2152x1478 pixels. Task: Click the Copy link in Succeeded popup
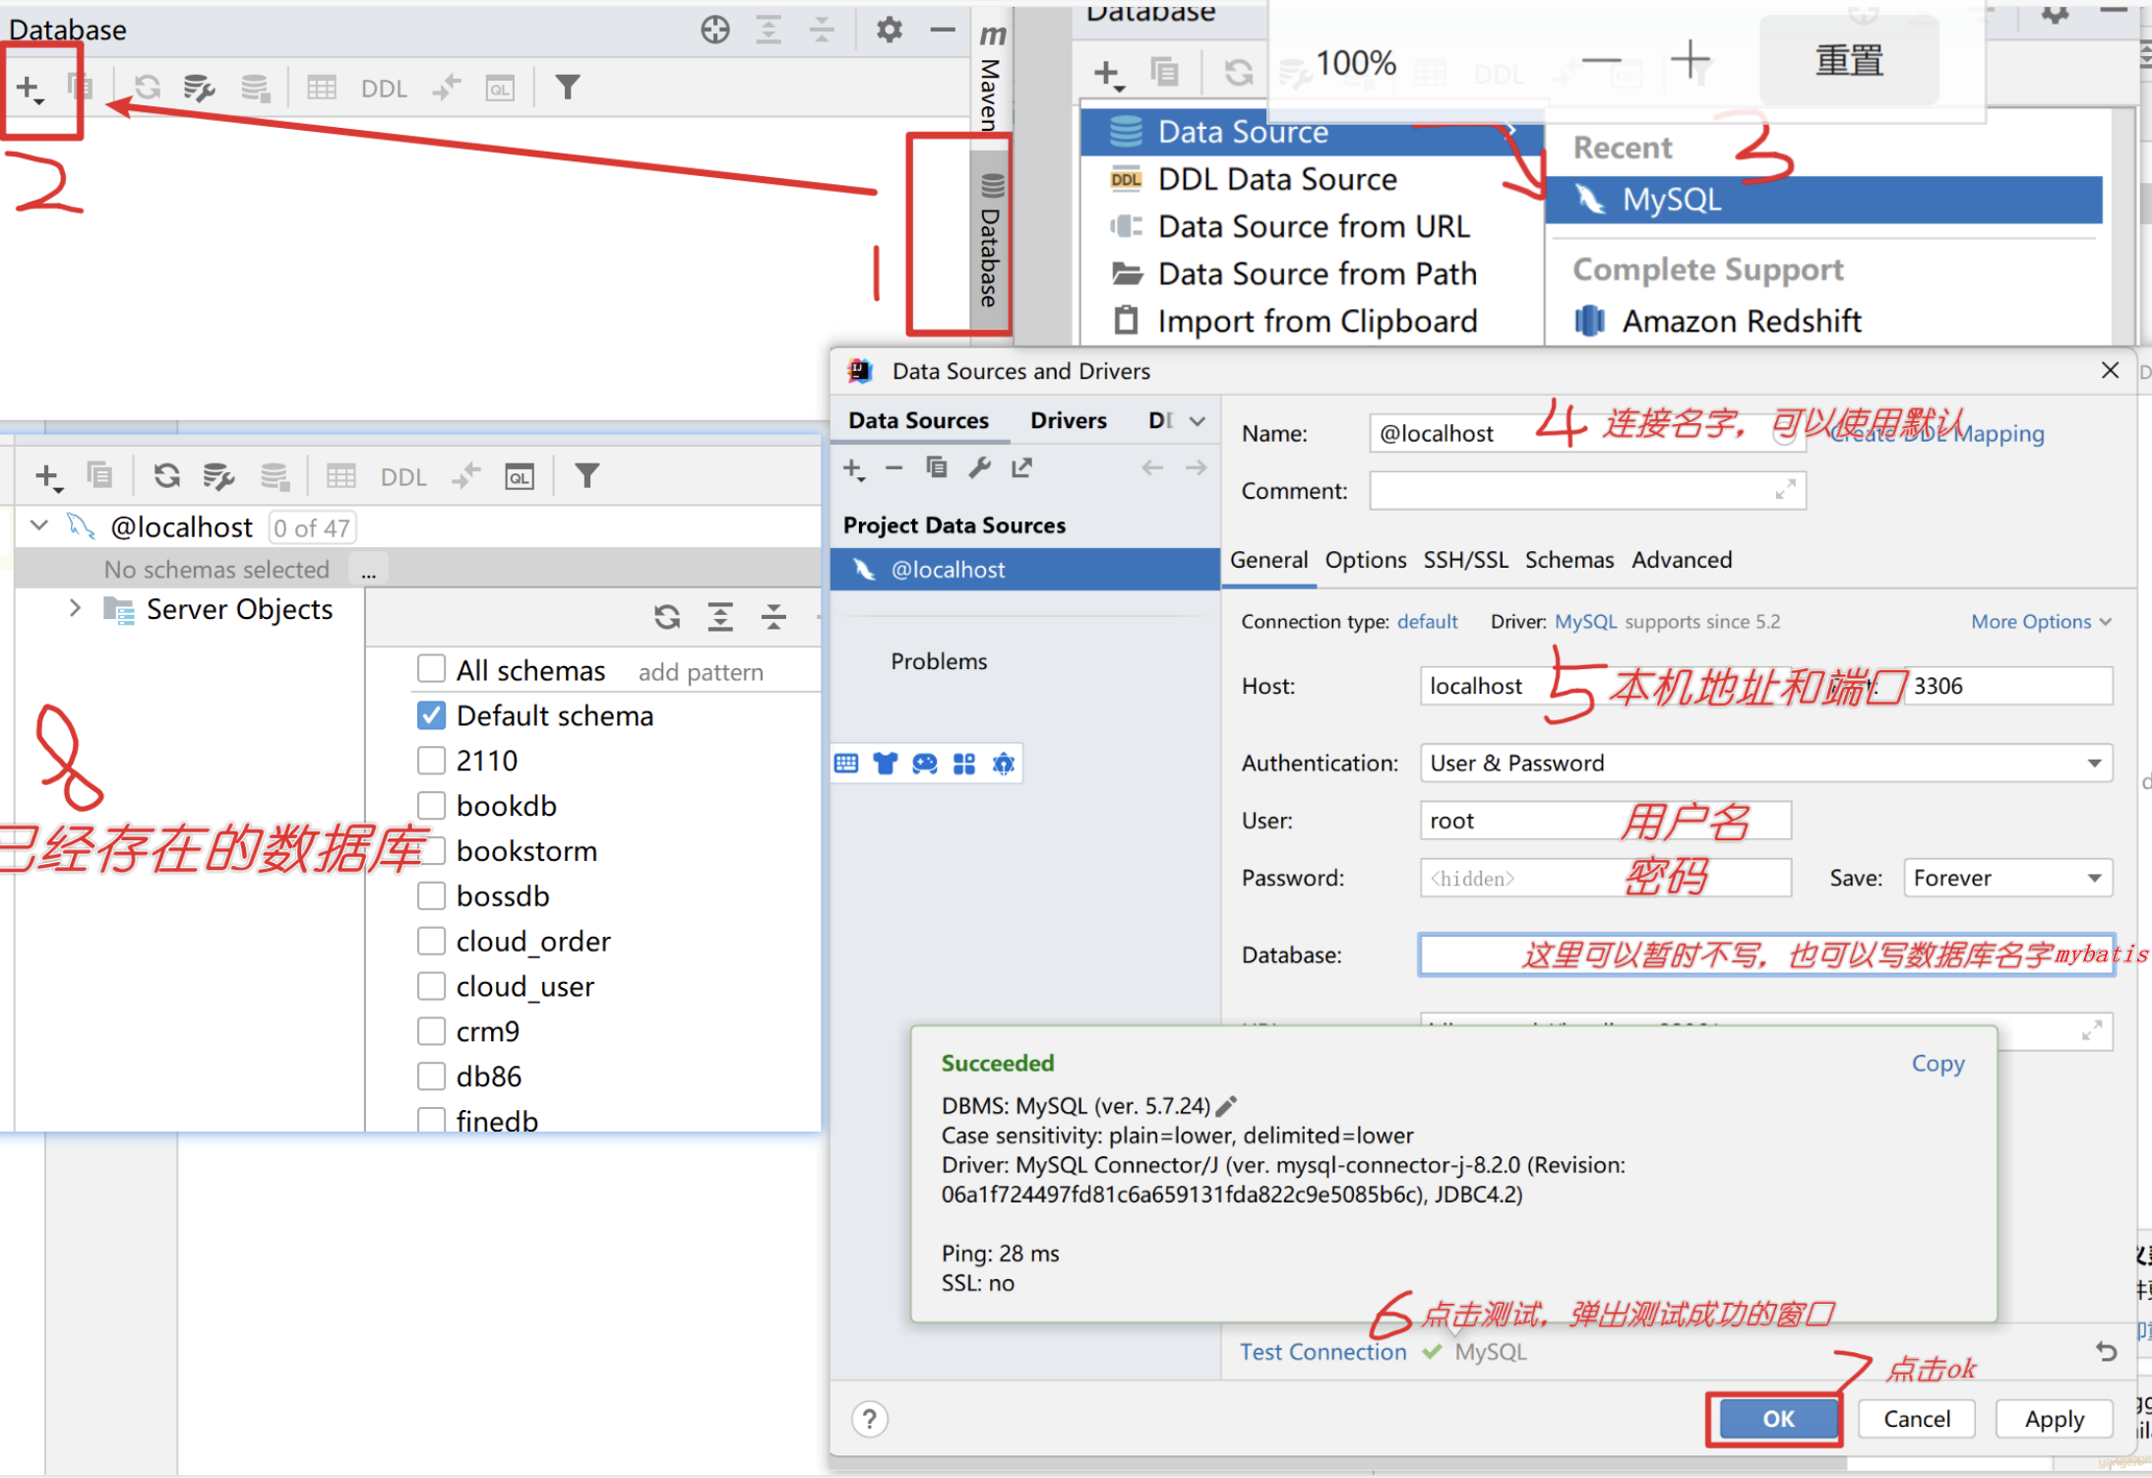[1937, 1064]
